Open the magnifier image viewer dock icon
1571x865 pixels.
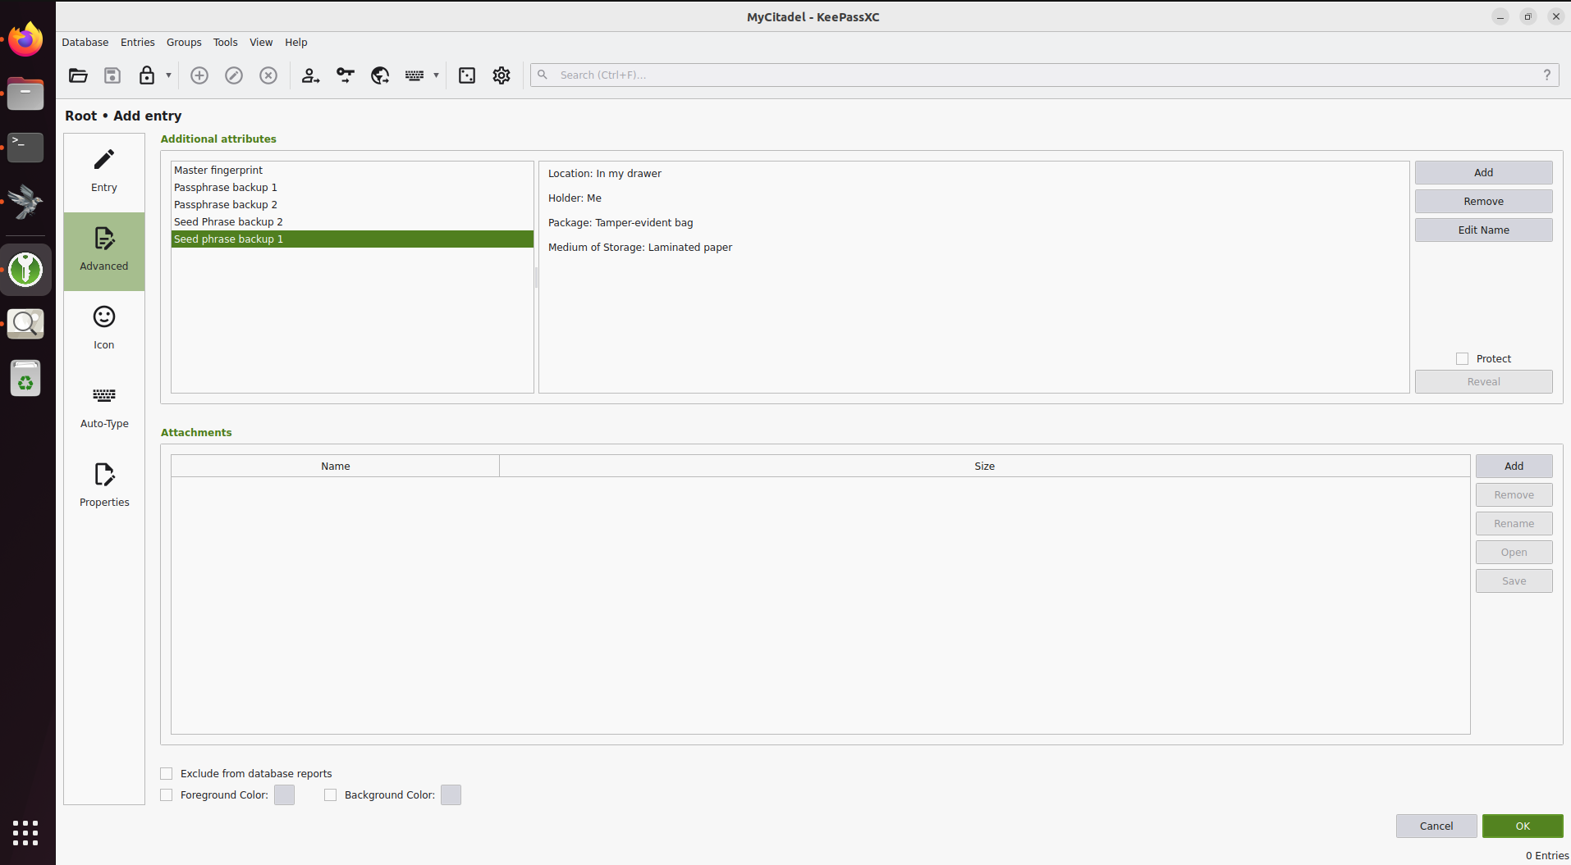click(x=25, y=324)
